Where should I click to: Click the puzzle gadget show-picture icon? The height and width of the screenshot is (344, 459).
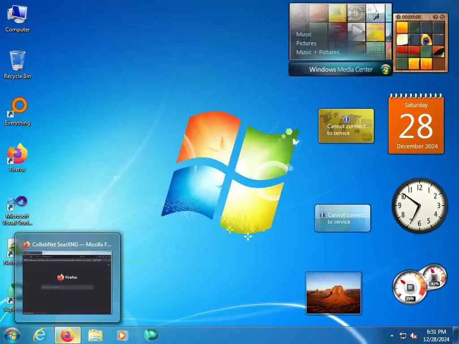436,17
